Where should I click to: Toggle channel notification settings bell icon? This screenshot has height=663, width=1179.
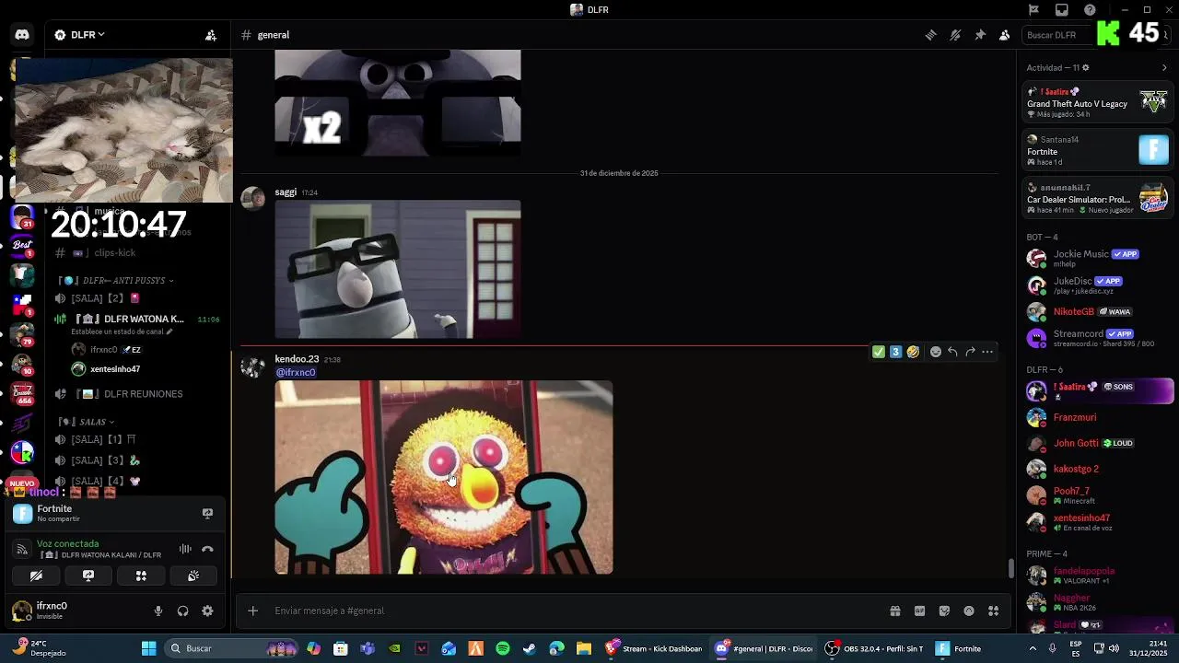coord(955,35)
